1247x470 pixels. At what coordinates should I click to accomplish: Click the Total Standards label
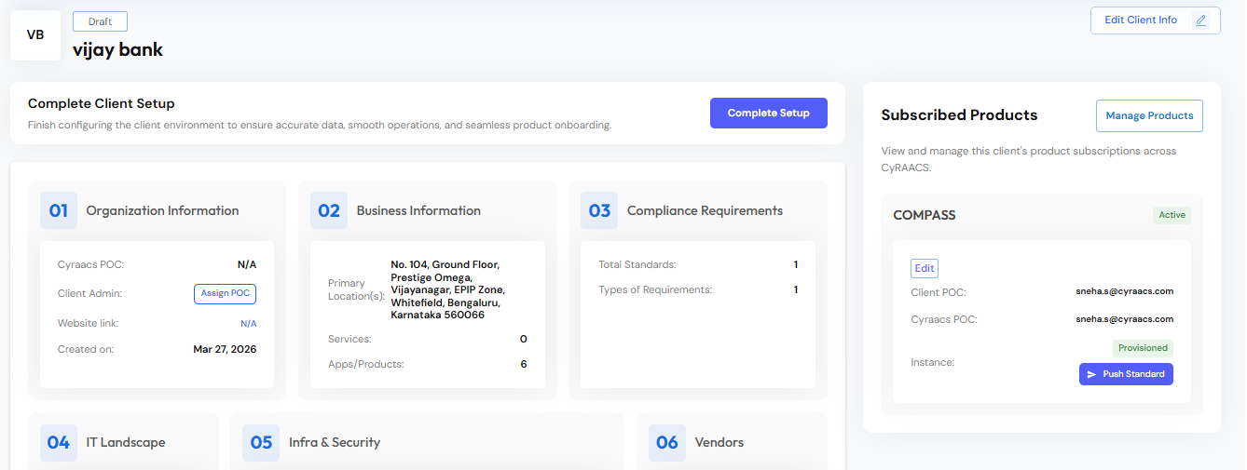[637, 265]
